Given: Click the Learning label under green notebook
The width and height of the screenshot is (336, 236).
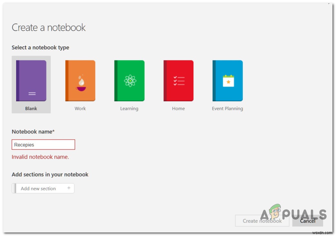Looking at the screenshot, I should click(x=129, y=109).
